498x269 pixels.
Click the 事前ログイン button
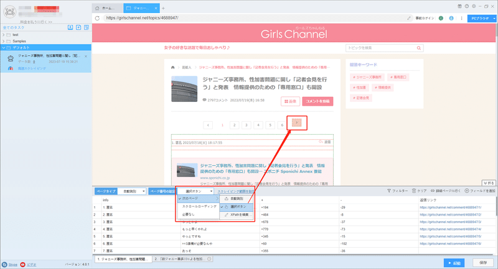pos(425,19)
